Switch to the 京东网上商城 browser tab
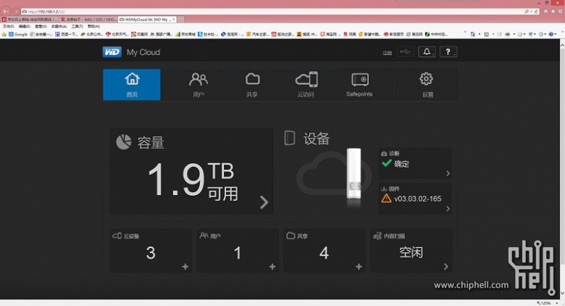Viewport: 565px width, 306px height. 30,20
